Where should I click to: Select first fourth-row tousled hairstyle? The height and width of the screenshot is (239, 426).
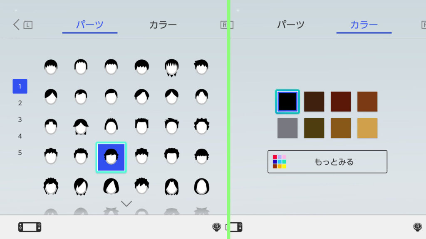click(x=51, y=156)
